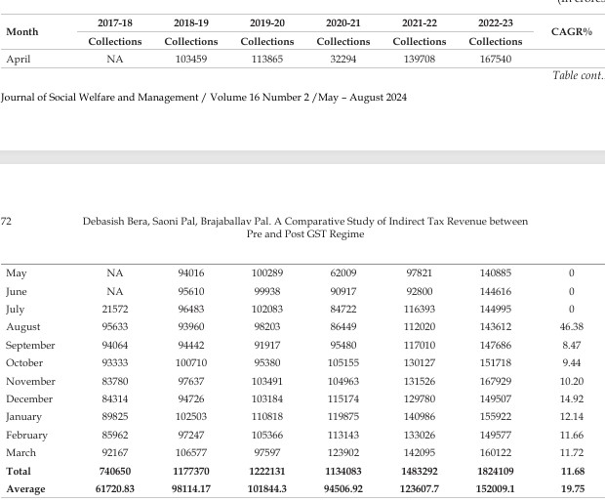Click June value '90917'

pos(343,292)
